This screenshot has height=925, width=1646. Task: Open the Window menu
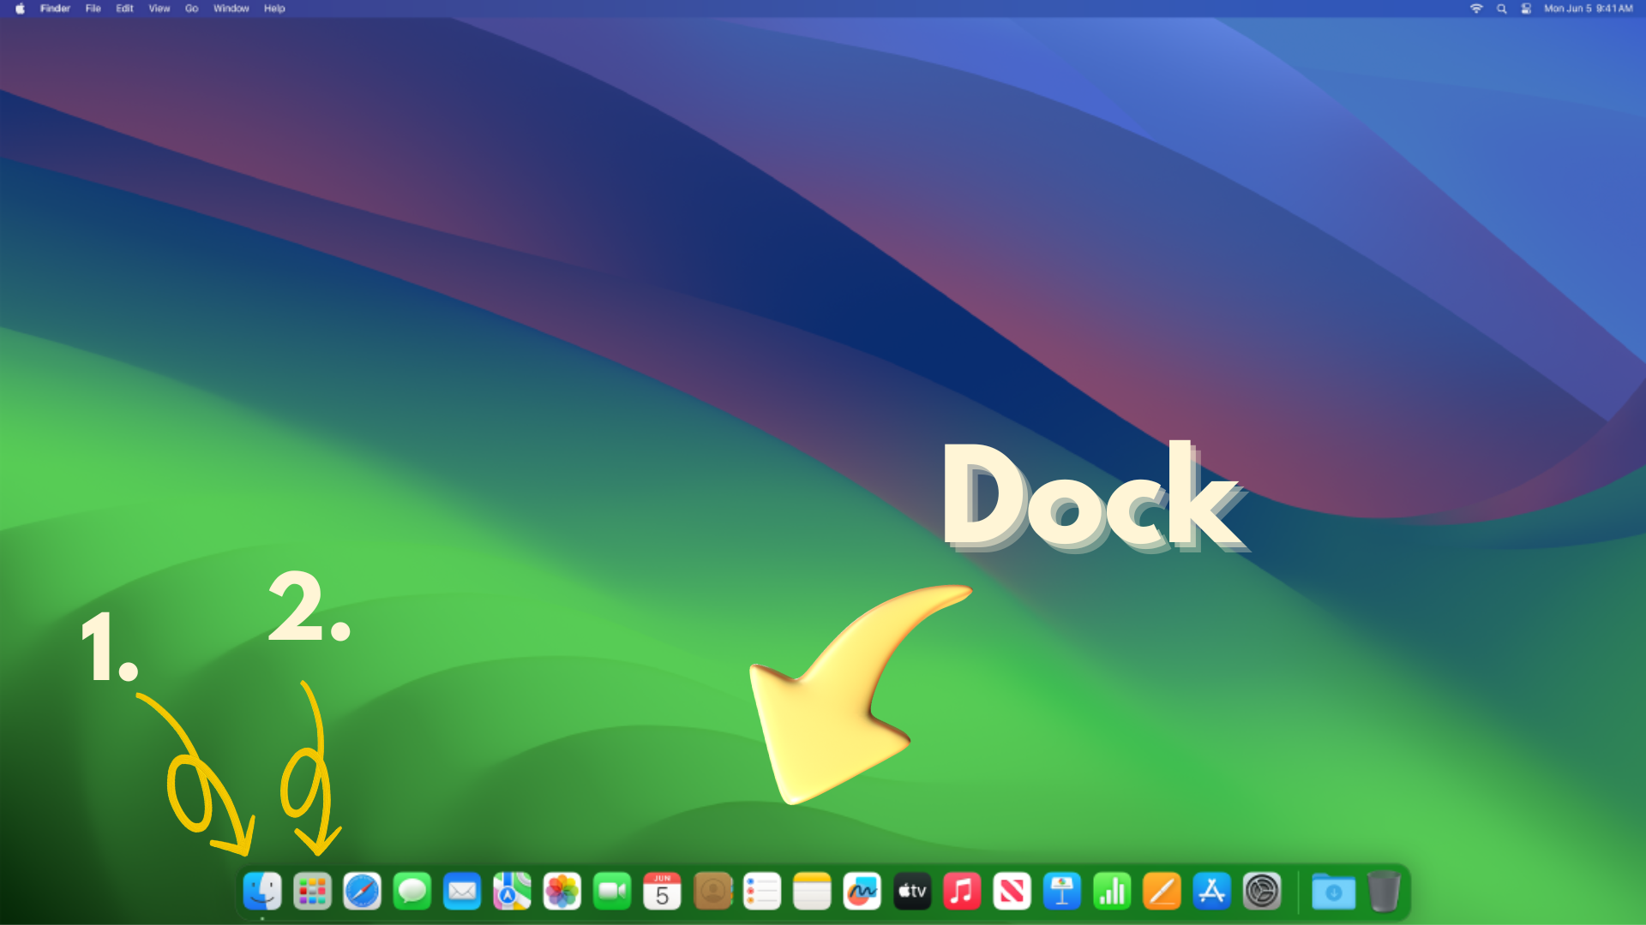point(231,9)
